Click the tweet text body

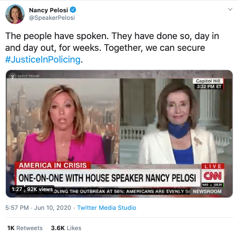coord(112,48)
